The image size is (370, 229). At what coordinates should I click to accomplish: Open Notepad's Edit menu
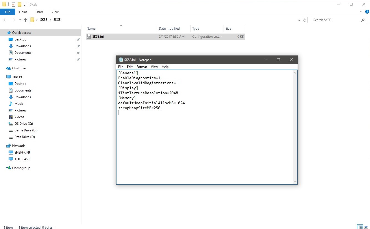coord(130,67)
